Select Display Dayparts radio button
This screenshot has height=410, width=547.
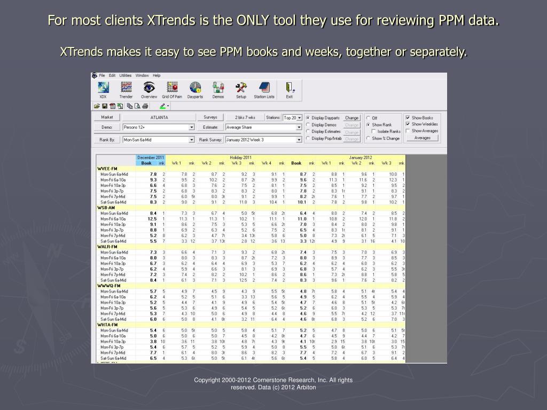click(x=308, y=118)
